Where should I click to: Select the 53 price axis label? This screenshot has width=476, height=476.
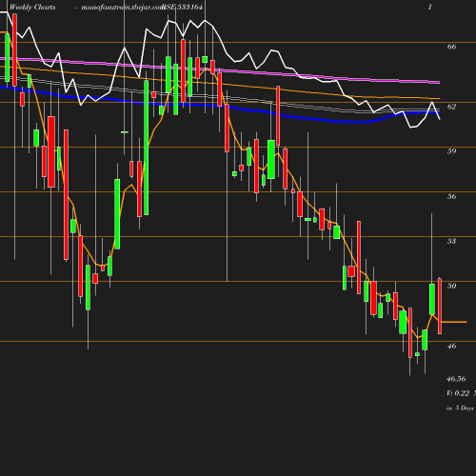pyautogui.click(x=451, y=241)
